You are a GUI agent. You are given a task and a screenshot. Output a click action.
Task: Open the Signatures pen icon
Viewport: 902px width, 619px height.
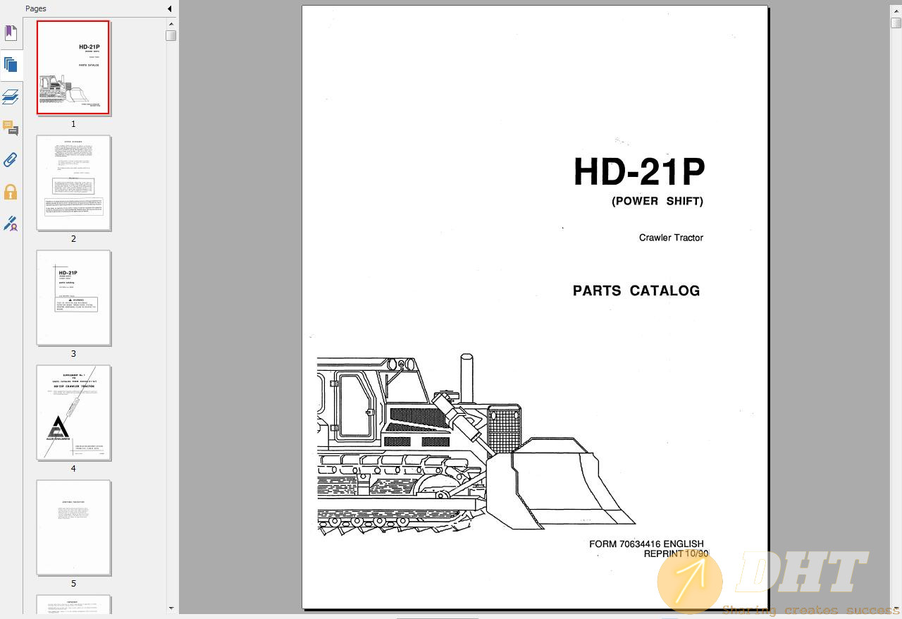tap(11, 223)
